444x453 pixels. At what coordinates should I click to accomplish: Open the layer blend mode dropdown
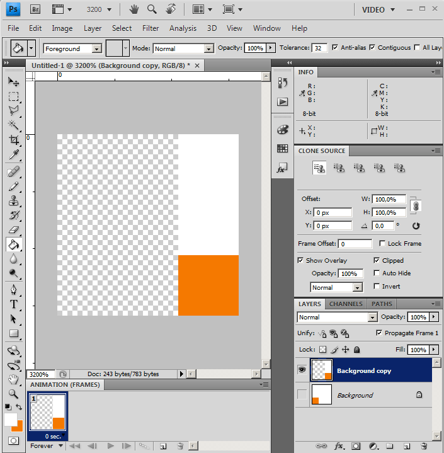pyautogui.click(x=337, y=318)
